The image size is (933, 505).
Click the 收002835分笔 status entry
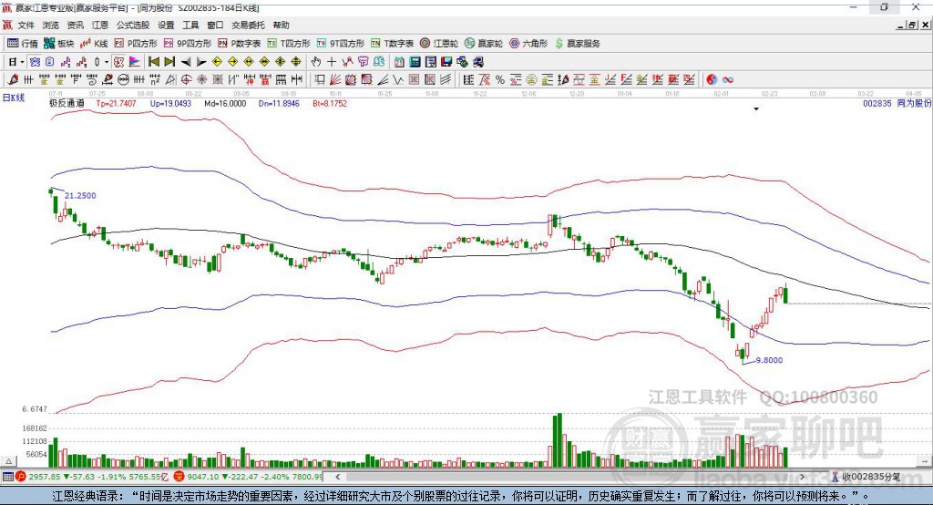coord(866,477)
